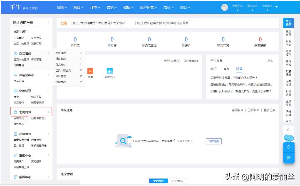
Task: Click external-link icon beside 分期管理 in flyout
Action: 81,82
